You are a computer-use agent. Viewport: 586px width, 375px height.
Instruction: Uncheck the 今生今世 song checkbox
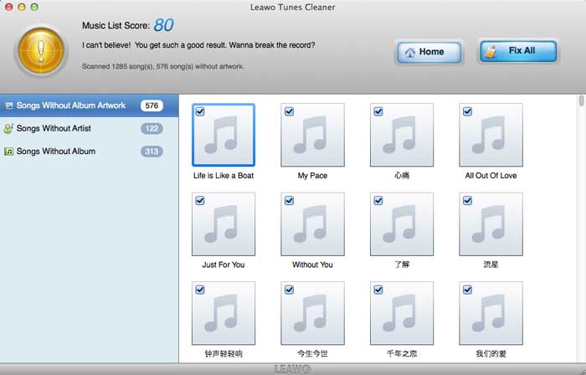point(290,290)
